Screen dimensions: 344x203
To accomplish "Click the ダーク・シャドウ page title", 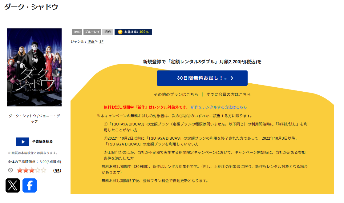I will 31,7.
